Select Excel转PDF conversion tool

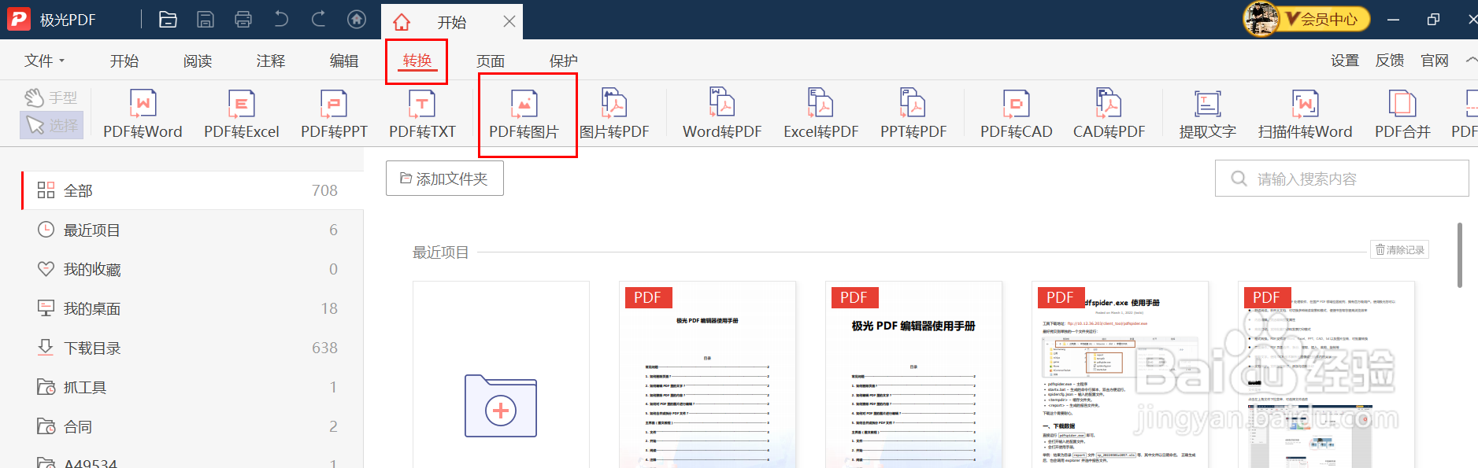(x=820, y=115)
